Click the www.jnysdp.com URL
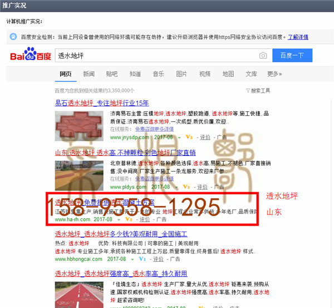Image resolution: width=334 pixels, height=308 pixels. click(x=130, y=137)
